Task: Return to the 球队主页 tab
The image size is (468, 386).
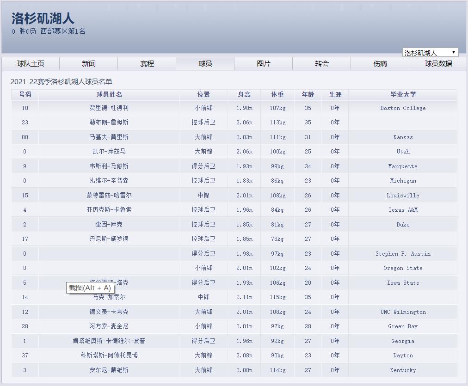Action: (x=31, y=63)
